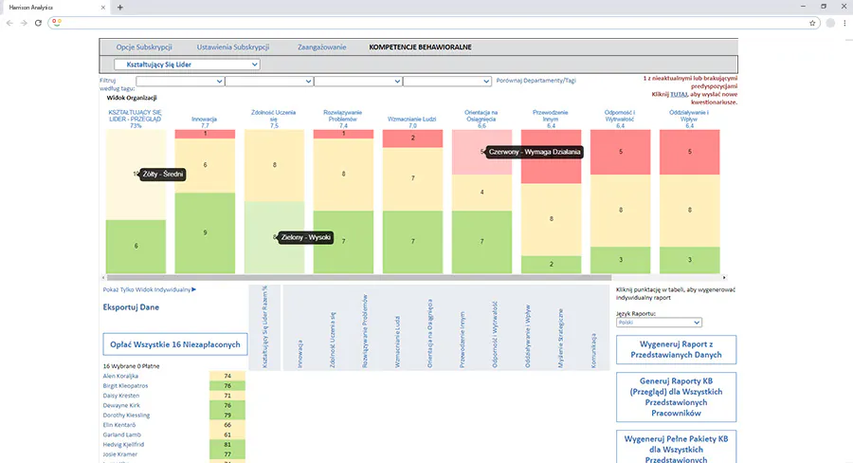
Task: Click Daisy Kresten in the list
Action: [120, 396]
